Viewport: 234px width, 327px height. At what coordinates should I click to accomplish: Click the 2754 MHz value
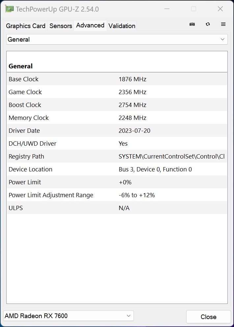[132, 105]
